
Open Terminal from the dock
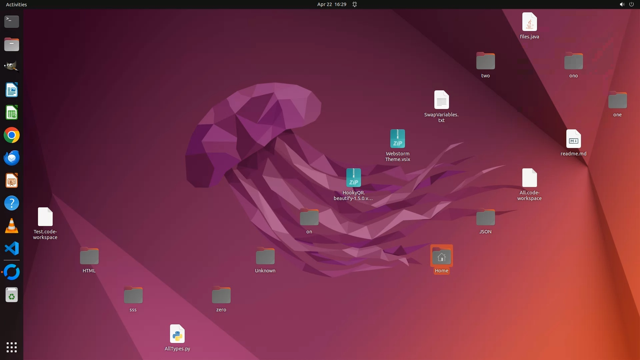[12, 21]
